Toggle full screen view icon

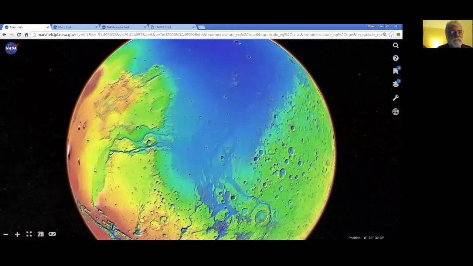(29, 234)
